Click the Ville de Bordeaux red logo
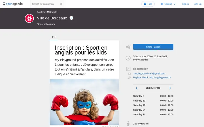204x127 pixels. coord(29,18)
